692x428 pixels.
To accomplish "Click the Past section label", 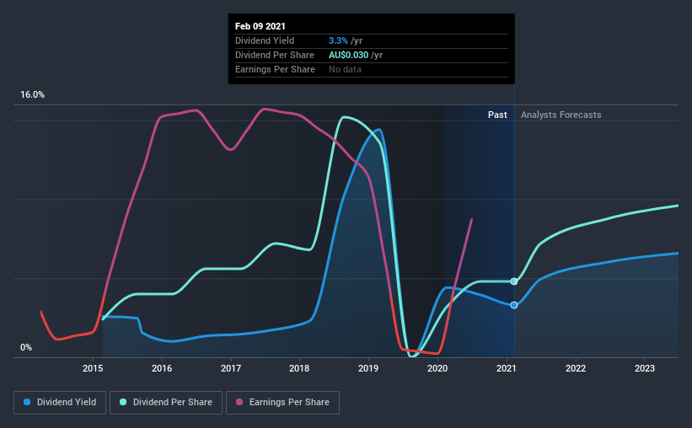I will pyautogui.click(x=497, y=115).
